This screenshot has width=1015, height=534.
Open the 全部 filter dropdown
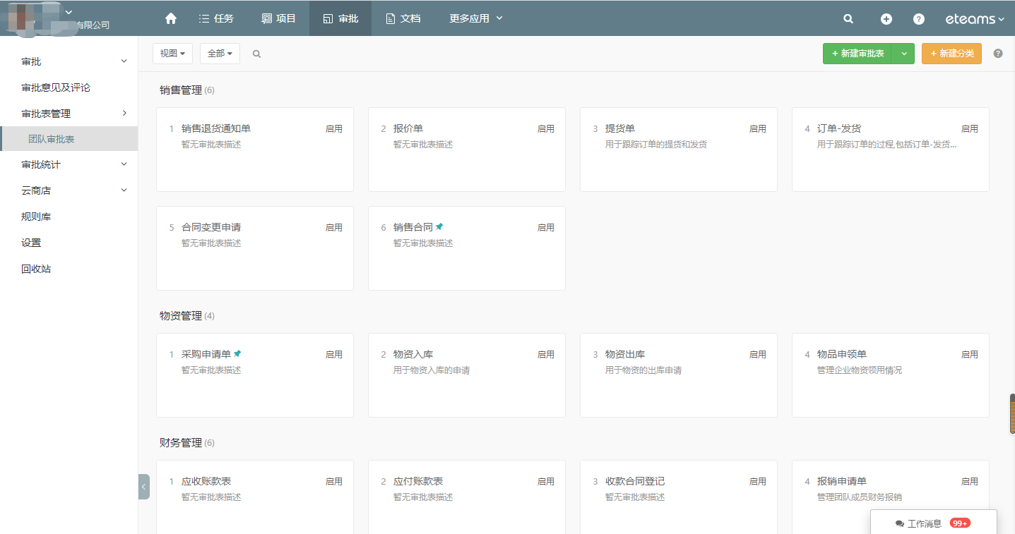tap(220, 54)
